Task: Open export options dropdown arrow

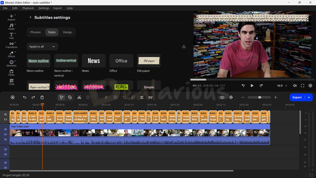Action: click(309, 97)
